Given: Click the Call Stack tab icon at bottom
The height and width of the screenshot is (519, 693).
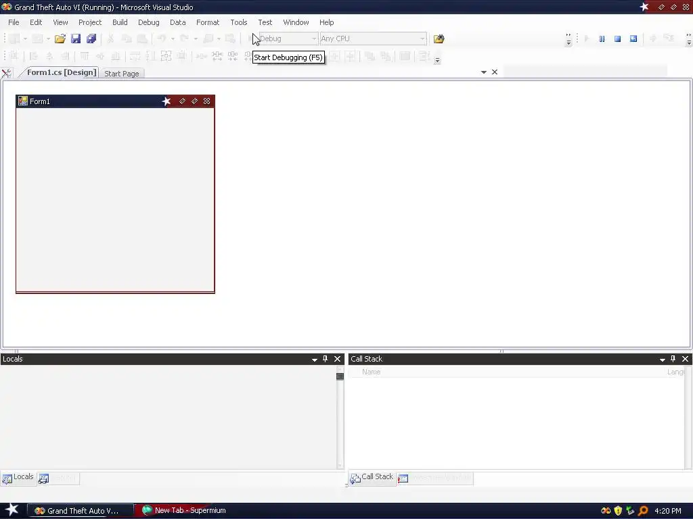Looking at the screenshot, I should (x=355, y=478).
